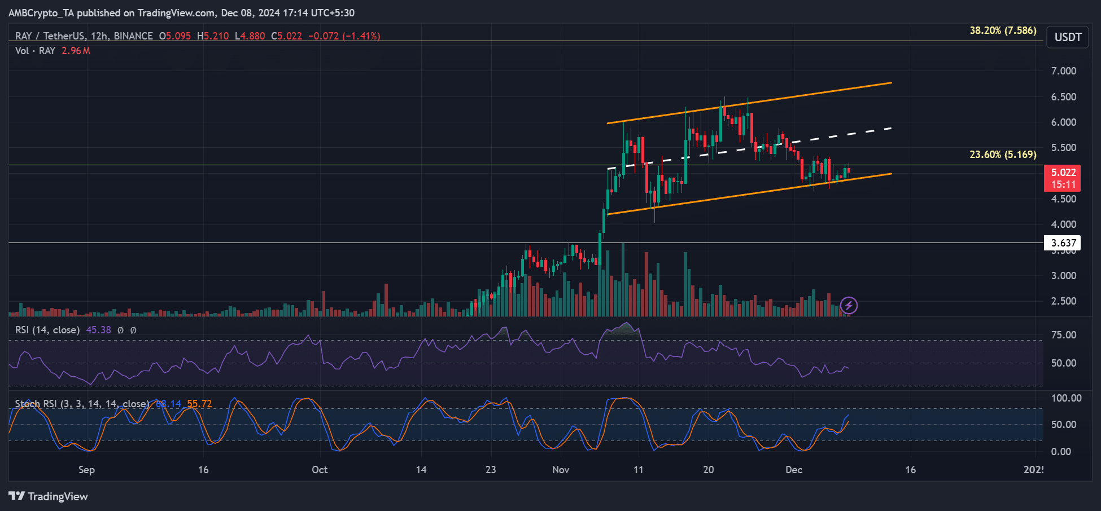Screen dimensions: 1101x511
Task: Click the Nov date on time axis
Action: click(x=561, y=470)
